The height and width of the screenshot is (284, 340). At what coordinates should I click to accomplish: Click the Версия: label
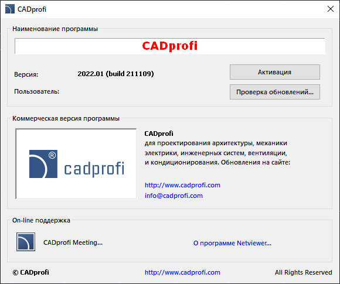pos(26,74)
